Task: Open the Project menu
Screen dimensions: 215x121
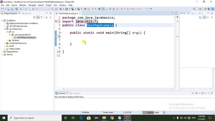Action: (49, 5)
